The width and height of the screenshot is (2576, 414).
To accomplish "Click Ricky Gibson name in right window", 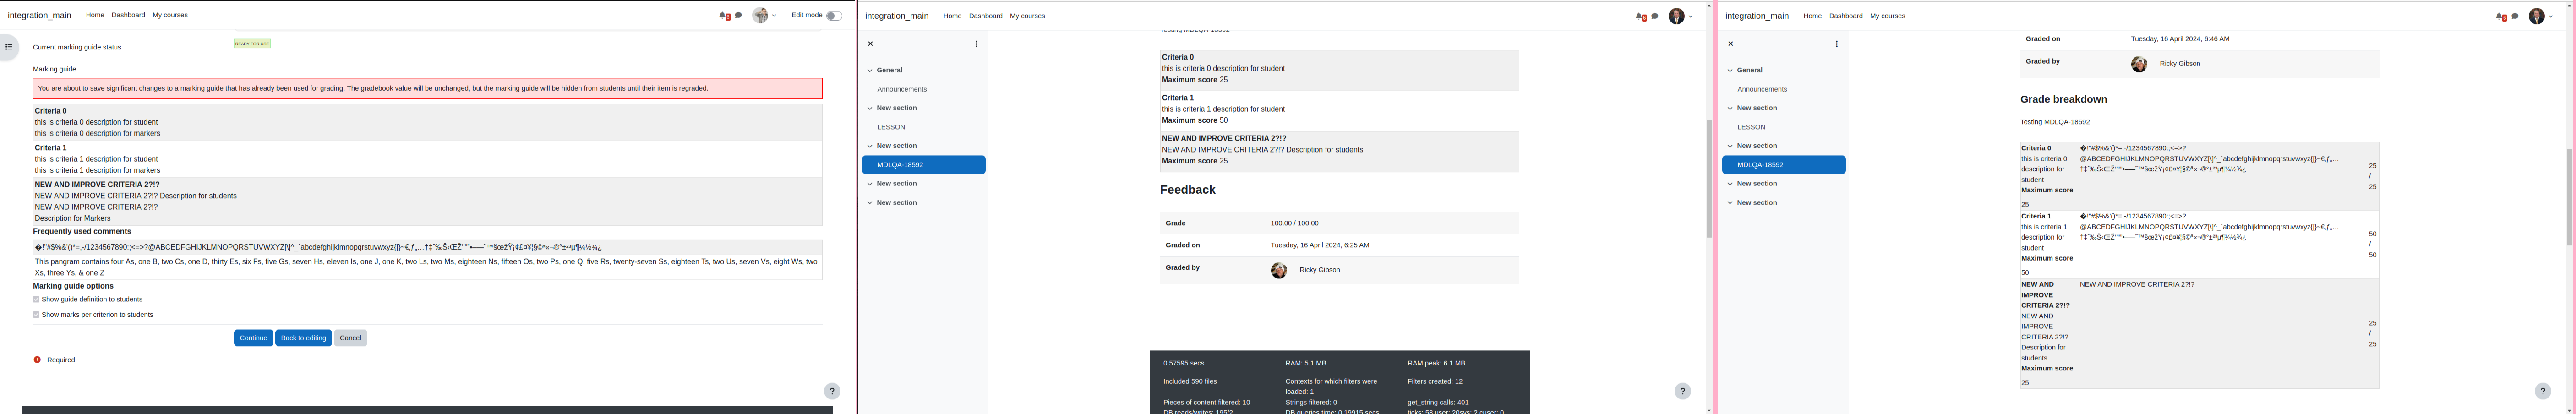I will [2179, 63].
